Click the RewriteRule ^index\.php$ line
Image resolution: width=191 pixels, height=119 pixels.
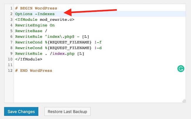point(52,37)
